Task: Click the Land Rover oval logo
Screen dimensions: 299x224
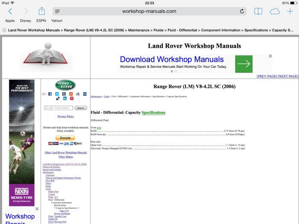Action: (x=65, y=85)
